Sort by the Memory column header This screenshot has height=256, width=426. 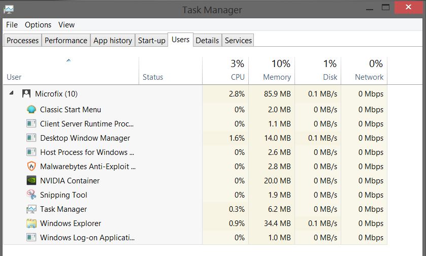tap(277, 77)
